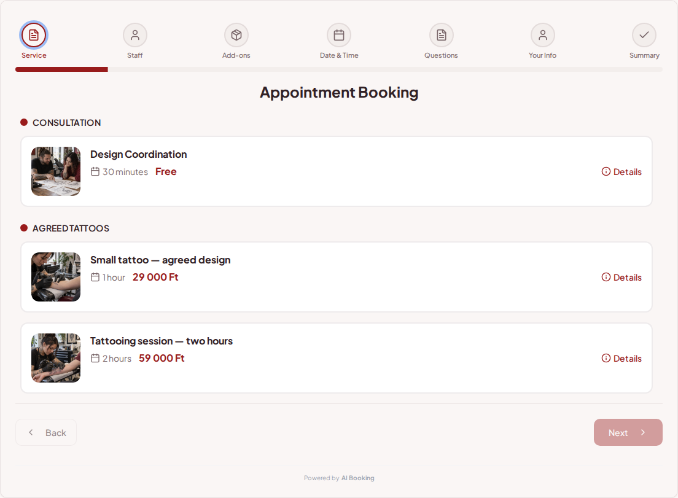
Task: Click the CONSULTATION section heading
Action: coord(66,123)
